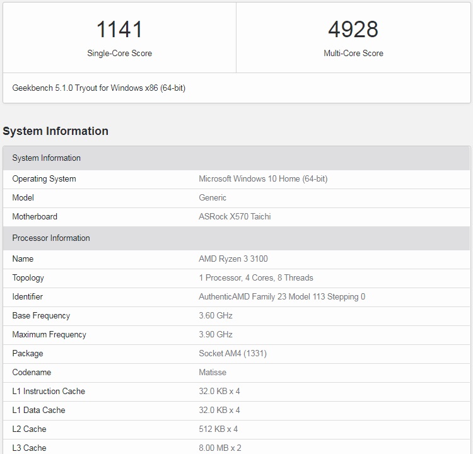This screenshot has height=454, width=473.
Task: Click the L1 Data Cache label
Action: coord(38,410)
